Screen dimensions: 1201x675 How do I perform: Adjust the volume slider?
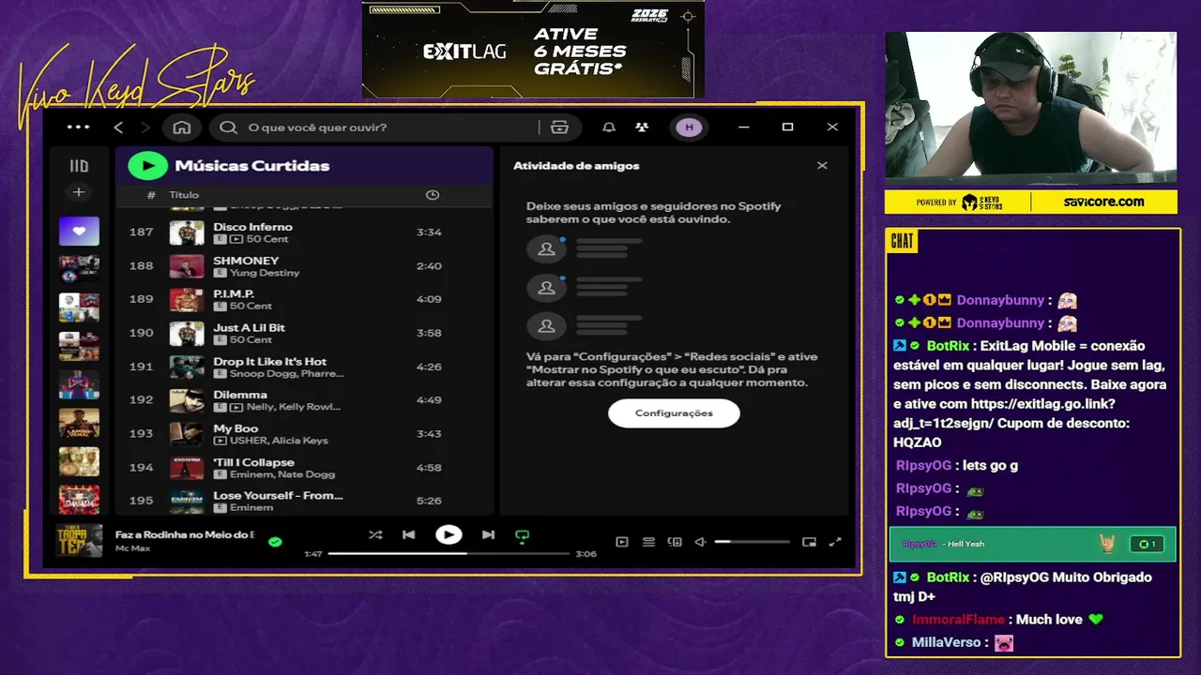point(752,542)
